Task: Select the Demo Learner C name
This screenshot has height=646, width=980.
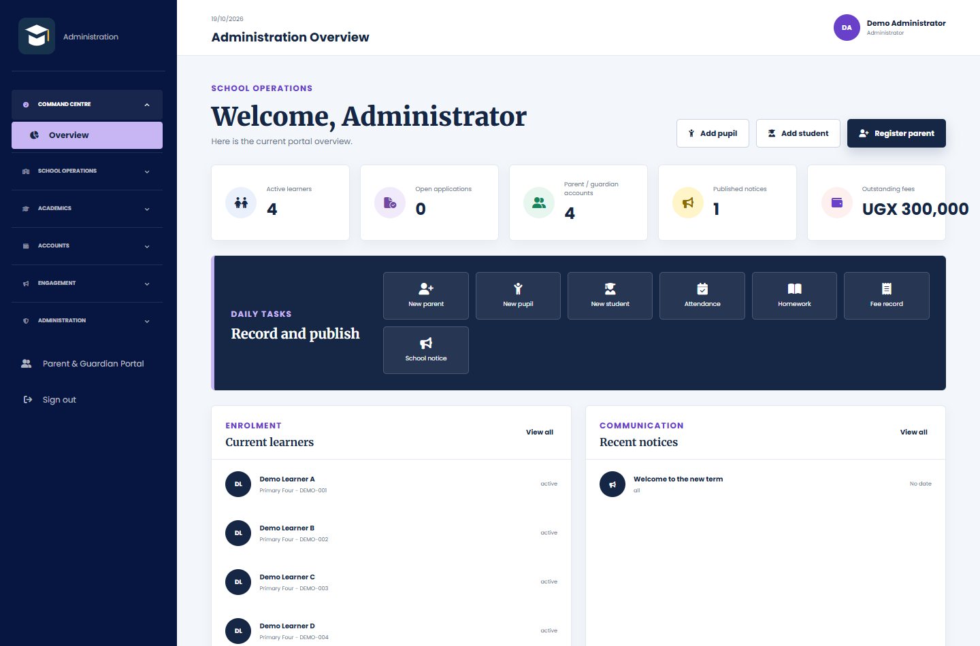Action: click(x=287, y=577)
